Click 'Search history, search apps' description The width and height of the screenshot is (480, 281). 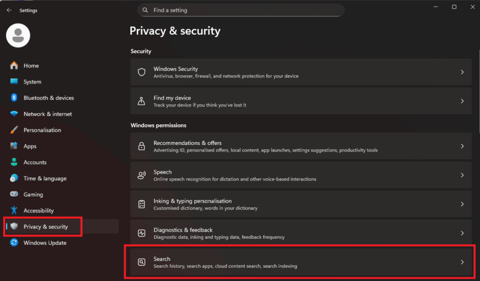(225, 266)
